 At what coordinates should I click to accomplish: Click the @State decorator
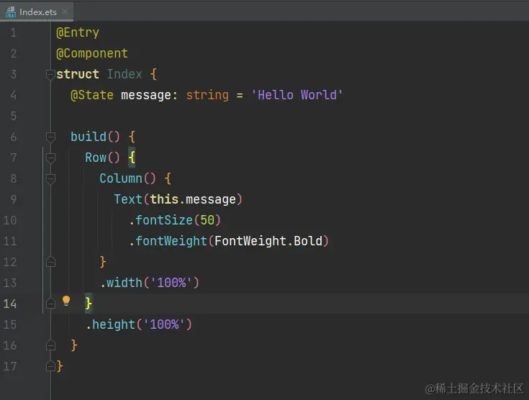(x=92, y=95)
